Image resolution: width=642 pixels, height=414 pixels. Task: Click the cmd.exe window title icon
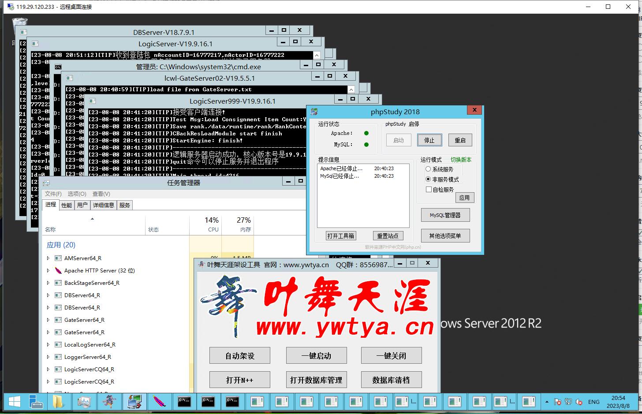coord(58,67)
